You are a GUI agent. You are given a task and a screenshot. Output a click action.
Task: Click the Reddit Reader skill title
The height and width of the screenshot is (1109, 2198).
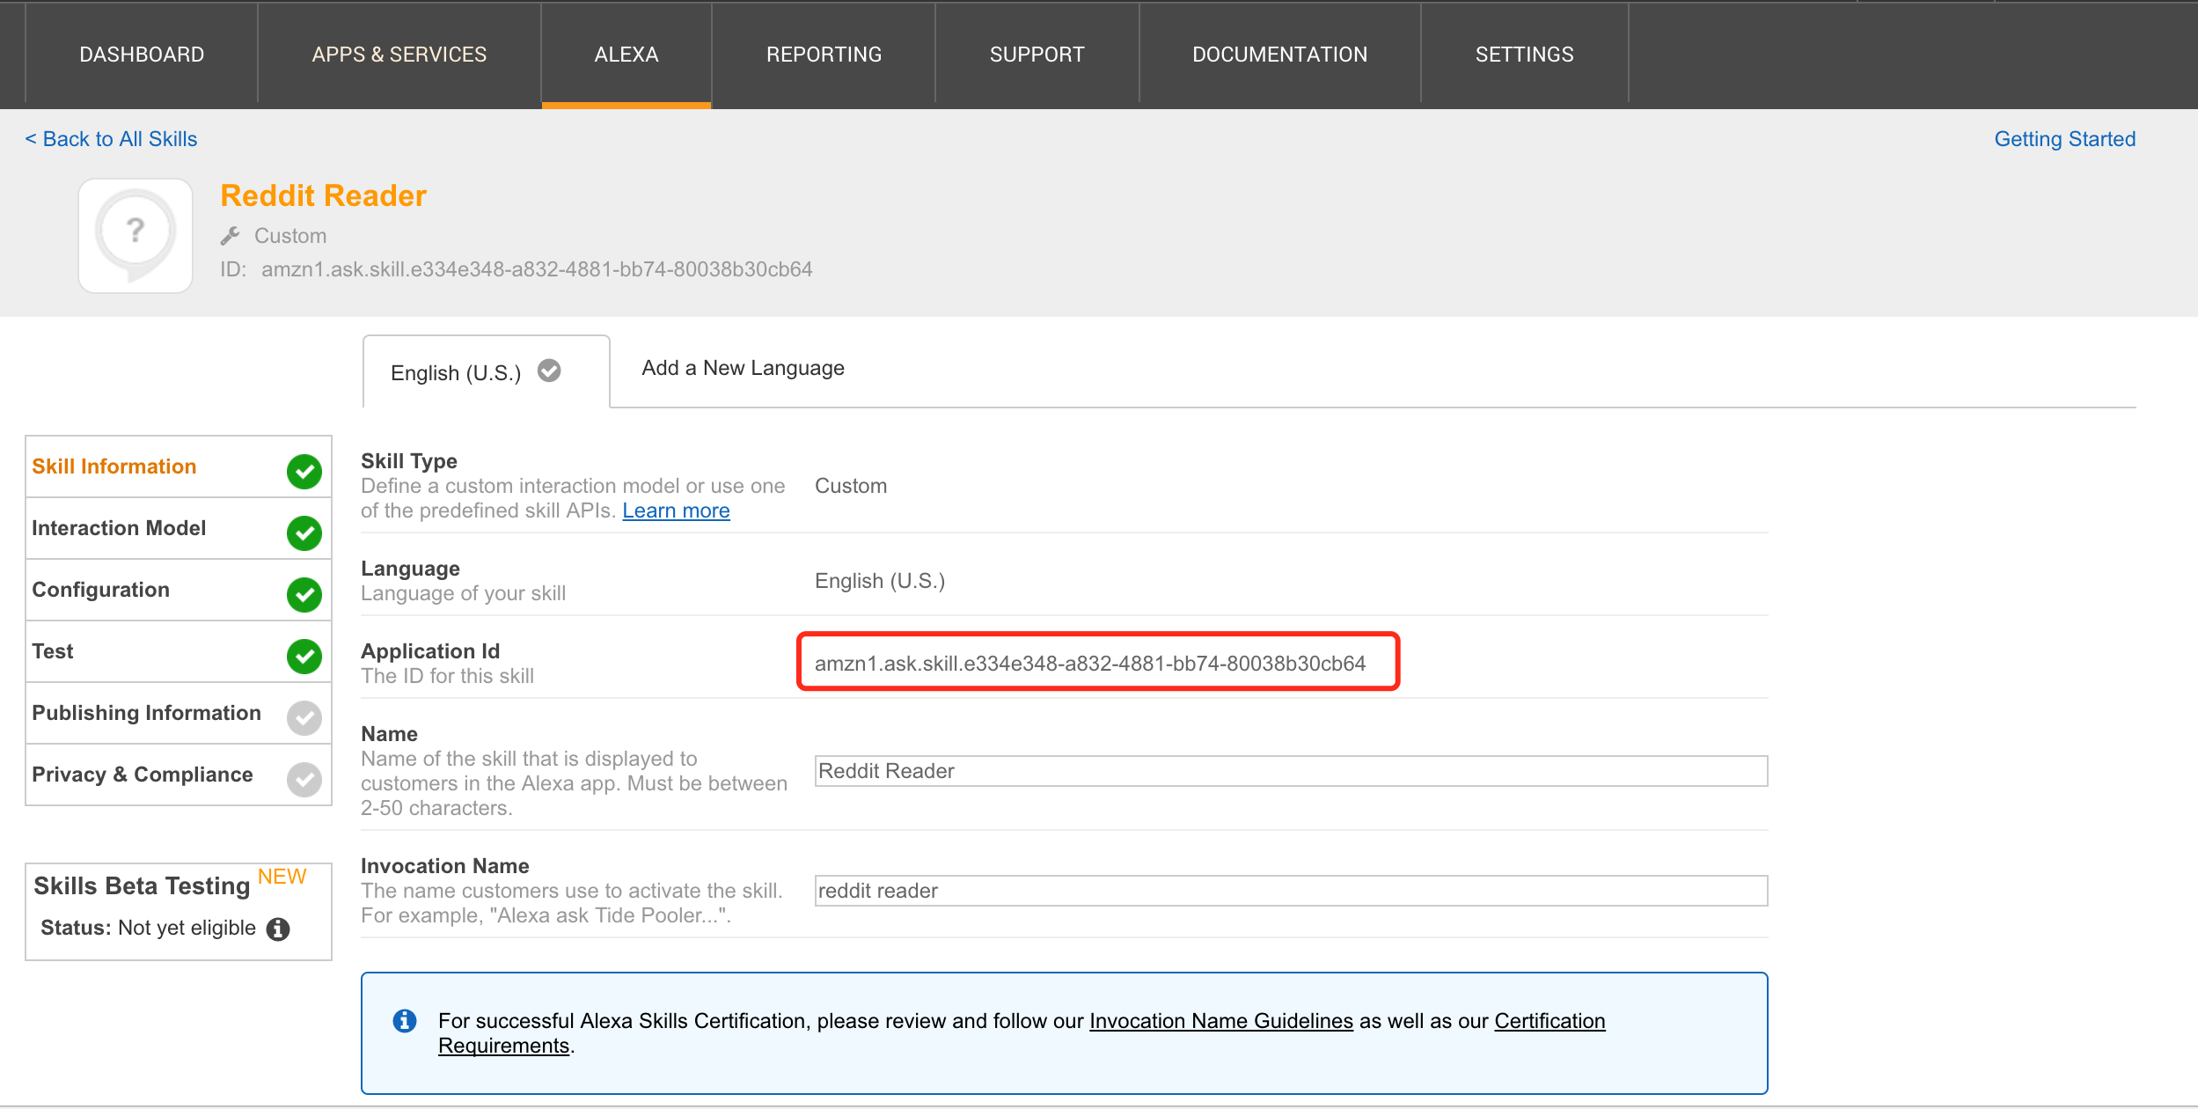point(324,195)
